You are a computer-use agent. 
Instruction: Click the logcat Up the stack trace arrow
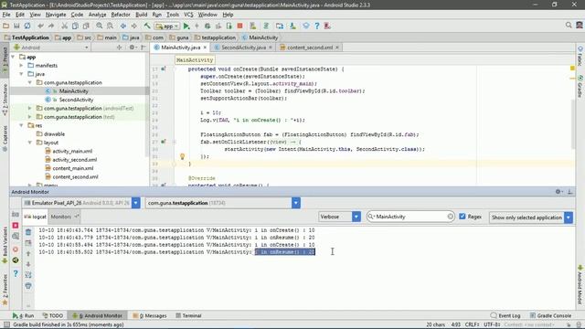(x=28, y=254)
